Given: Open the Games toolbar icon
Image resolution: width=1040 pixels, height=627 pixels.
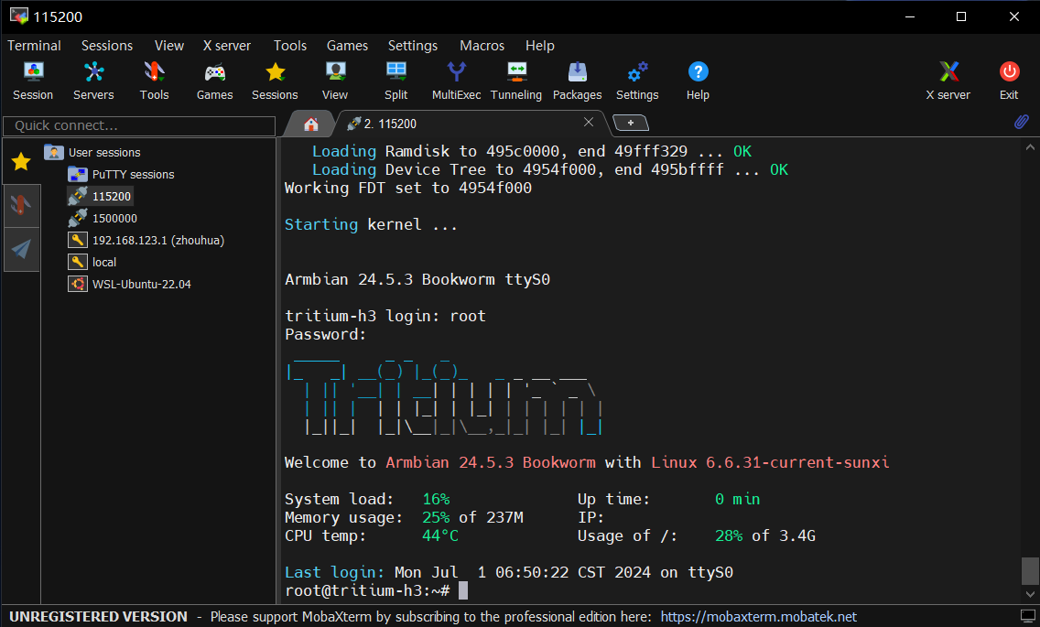Looking at the screenshot, I should pyautogui.click(x=214, y=81).
